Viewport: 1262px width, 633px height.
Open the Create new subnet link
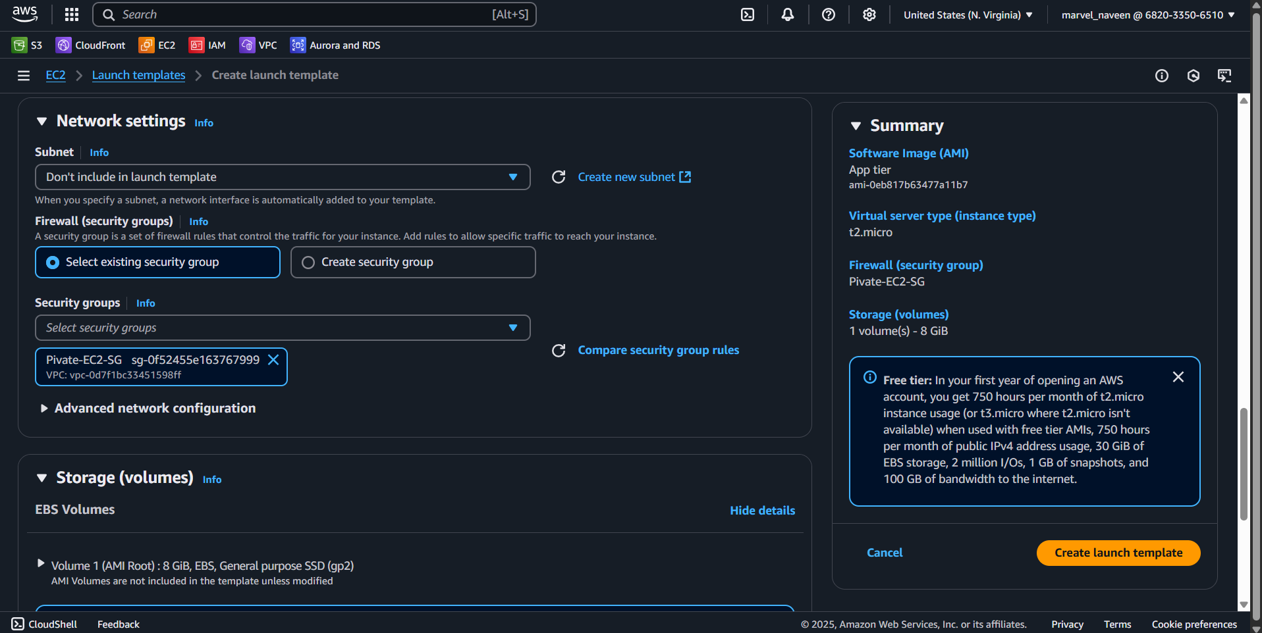(x=634, y=177)
